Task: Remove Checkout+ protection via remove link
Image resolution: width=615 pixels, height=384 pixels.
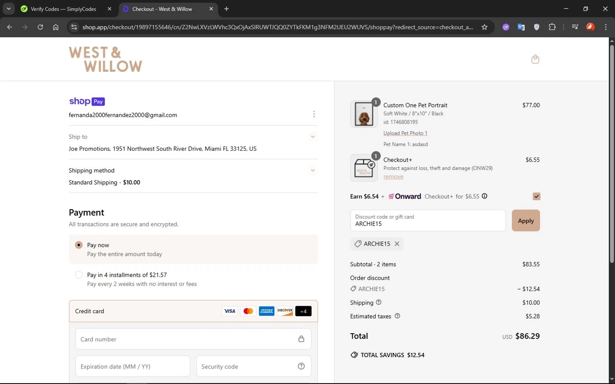Action: pyautogui.click(x=393, y=177)
